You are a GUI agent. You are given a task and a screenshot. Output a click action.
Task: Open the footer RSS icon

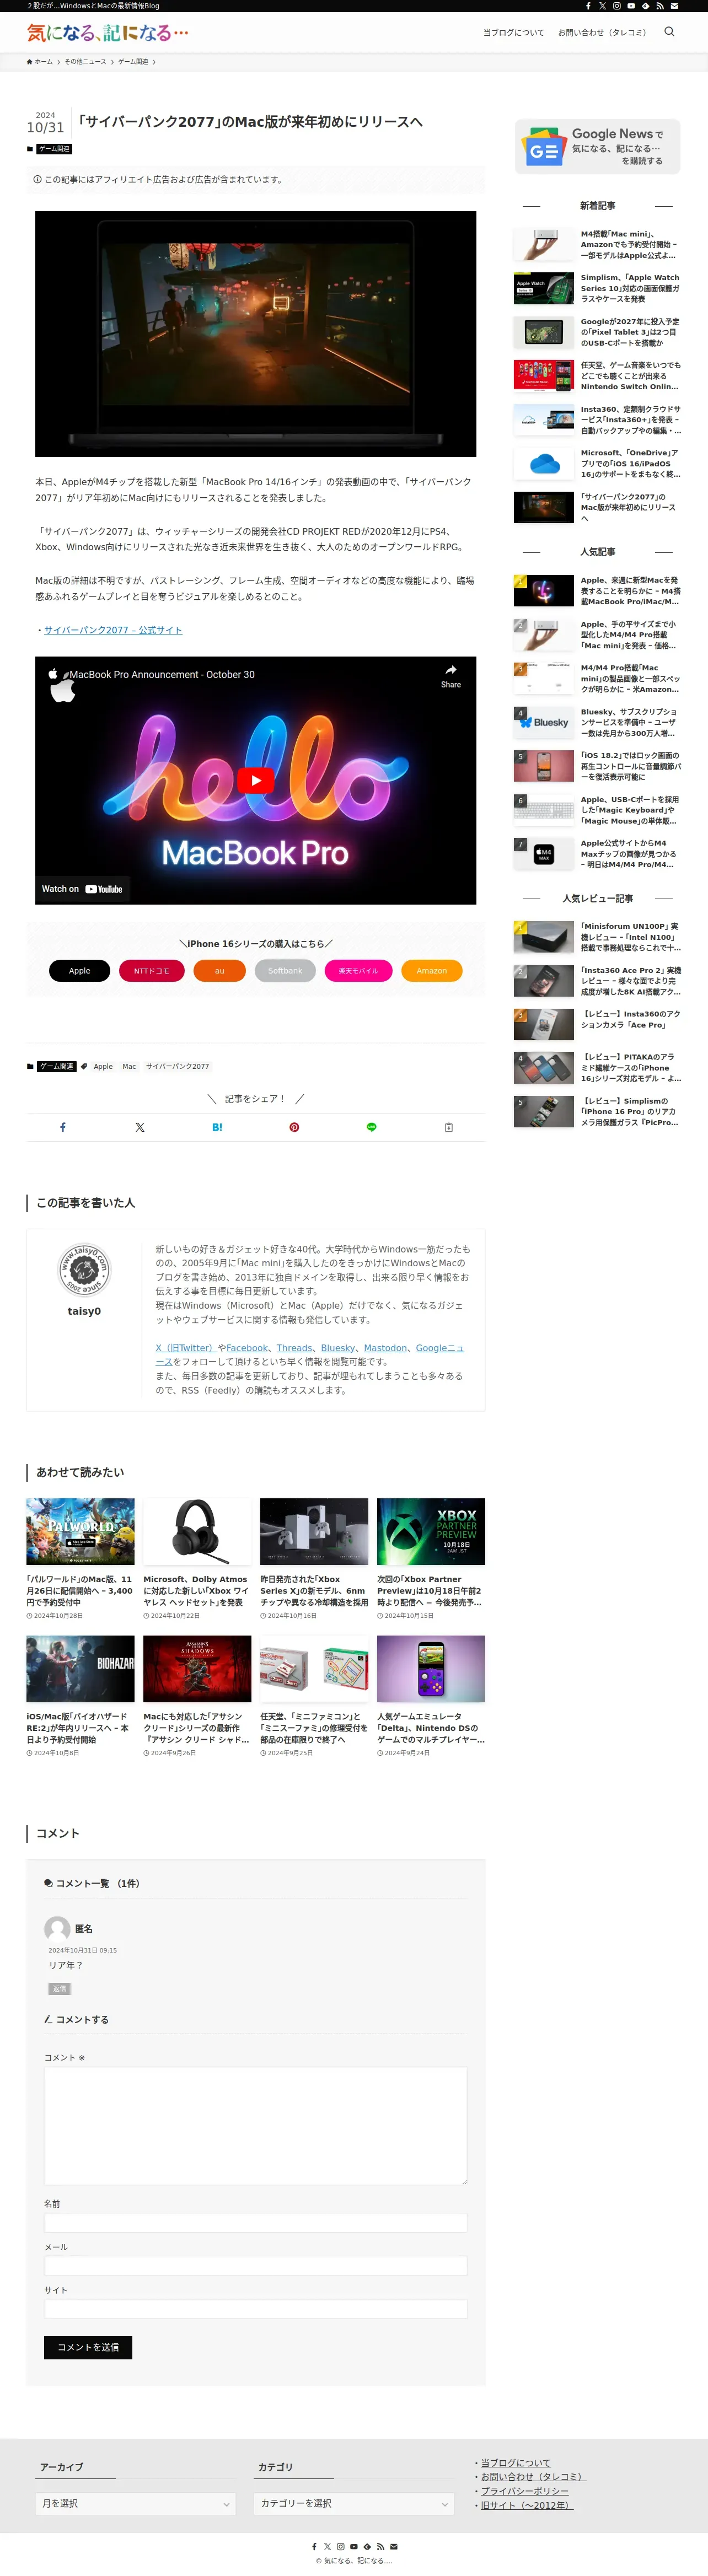point(380,2547)
